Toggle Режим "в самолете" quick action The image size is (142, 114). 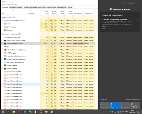point(135,105)
